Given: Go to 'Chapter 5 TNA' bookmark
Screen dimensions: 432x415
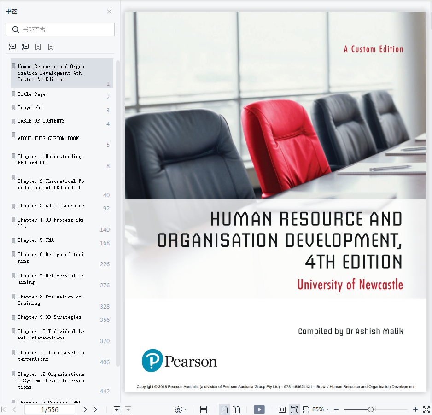Looking at the screenshot, I should (62, 240).
